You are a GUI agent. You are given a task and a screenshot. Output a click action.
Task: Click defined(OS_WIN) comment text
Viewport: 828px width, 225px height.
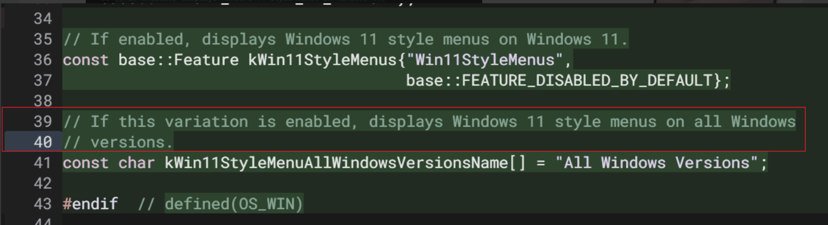pos(234,203)
